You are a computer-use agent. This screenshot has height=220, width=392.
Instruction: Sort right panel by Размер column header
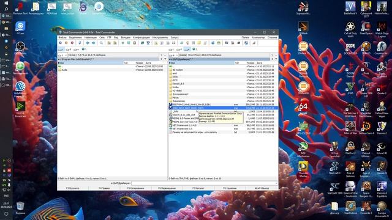(251, 63)
